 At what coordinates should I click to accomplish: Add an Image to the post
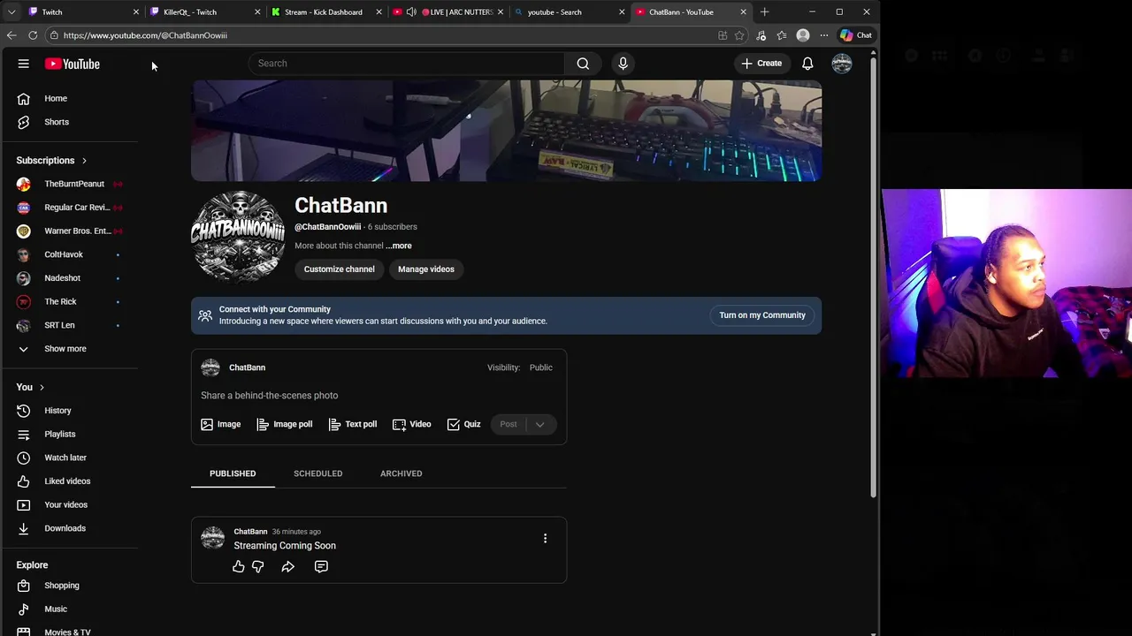[x=220, y=425]
